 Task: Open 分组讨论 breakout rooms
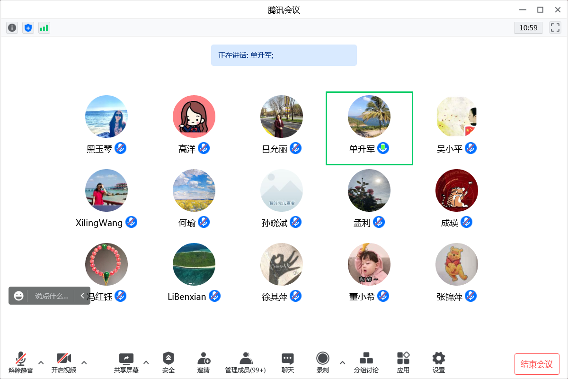366,363
